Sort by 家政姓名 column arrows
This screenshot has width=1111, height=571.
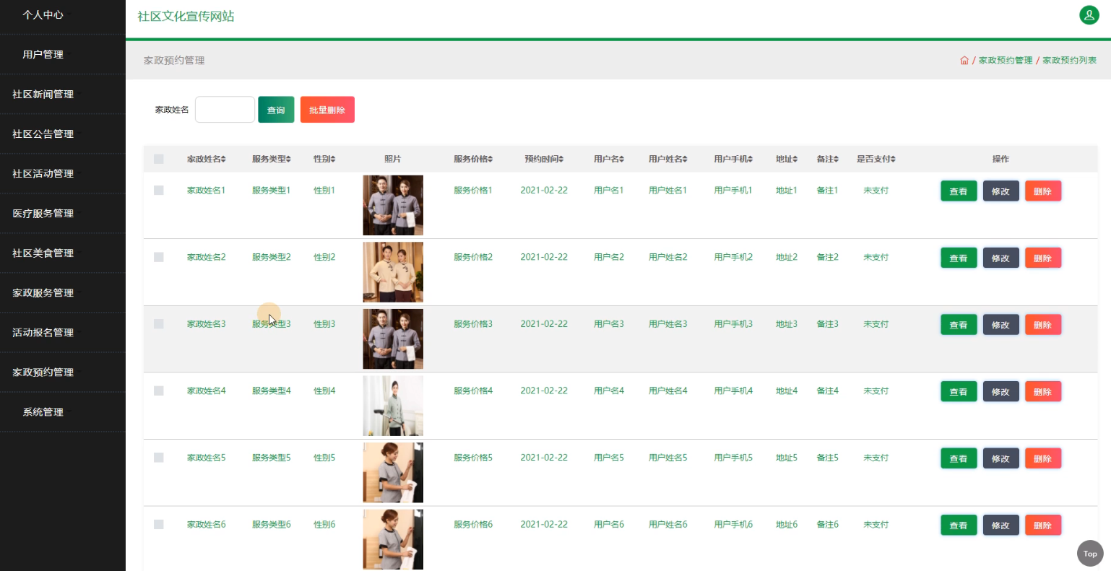[224, 159]
